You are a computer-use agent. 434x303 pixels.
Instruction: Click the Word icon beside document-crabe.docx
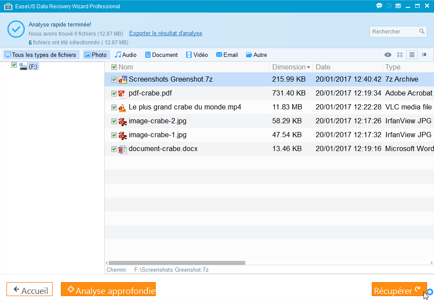pyautogui.click(x=123, y=149)
